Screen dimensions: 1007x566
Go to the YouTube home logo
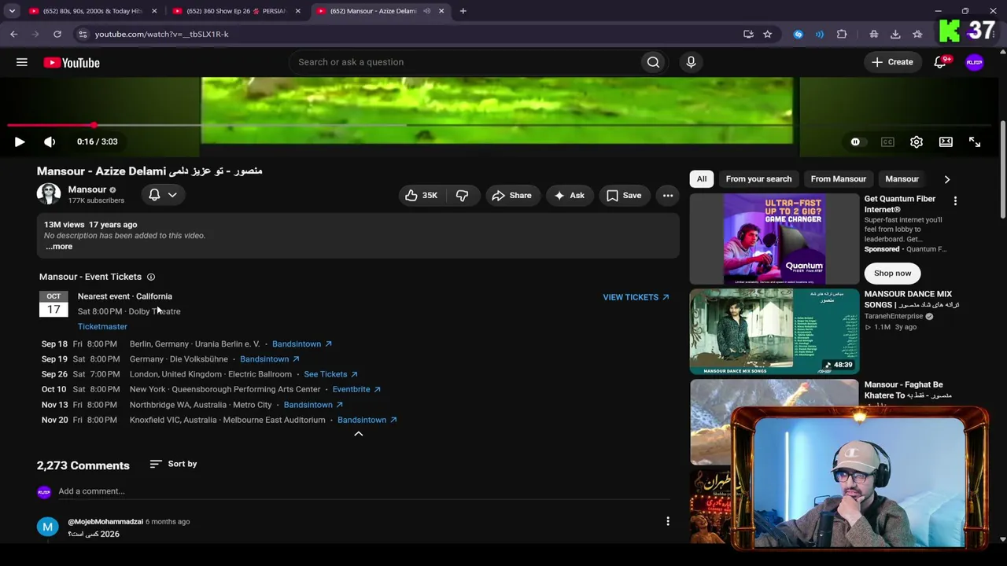tap(72, 63)
